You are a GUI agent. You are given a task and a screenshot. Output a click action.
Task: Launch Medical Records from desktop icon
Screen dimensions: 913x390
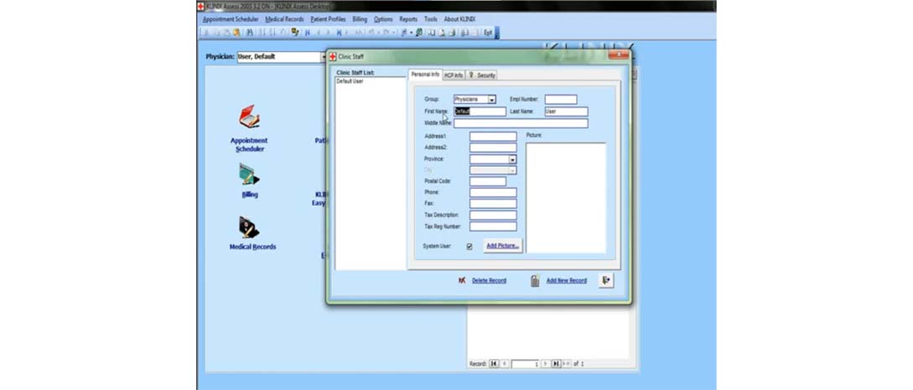[249, 227]
